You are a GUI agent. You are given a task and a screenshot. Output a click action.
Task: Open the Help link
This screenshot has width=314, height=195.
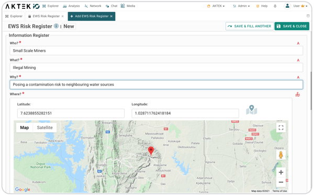pyautogui.click(x=262, y=6)
